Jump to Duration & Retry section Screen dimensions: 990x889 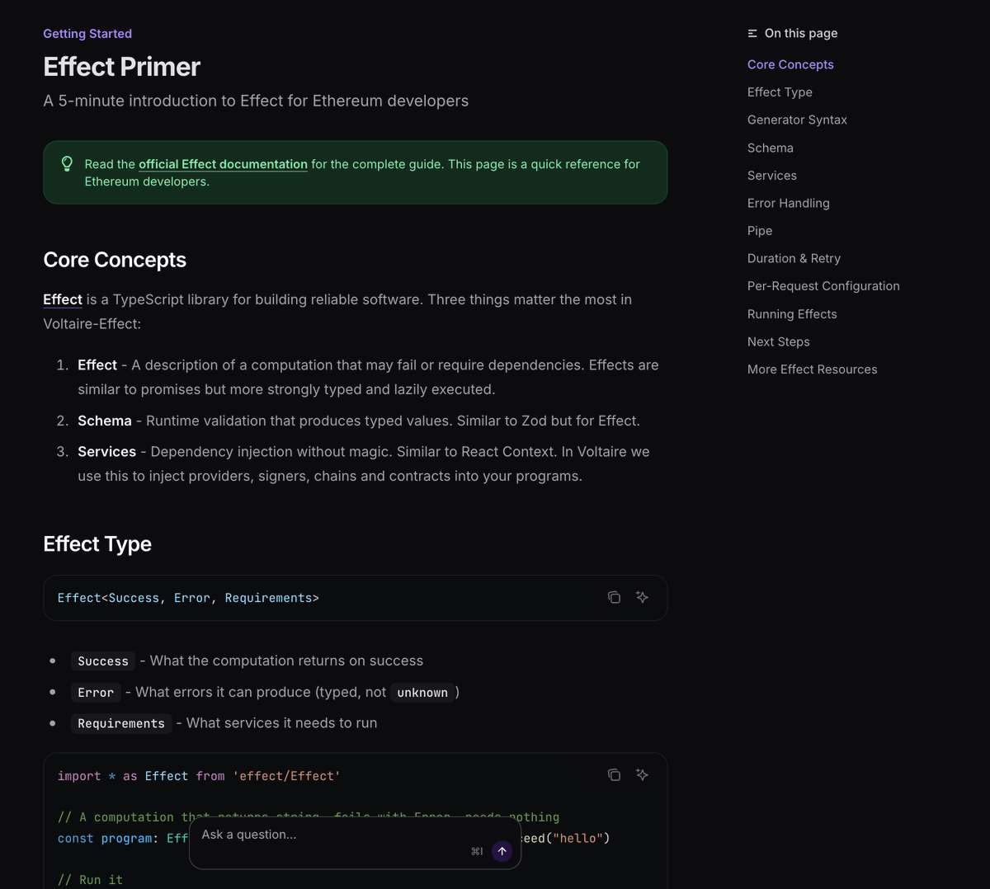tap(794, 258)
